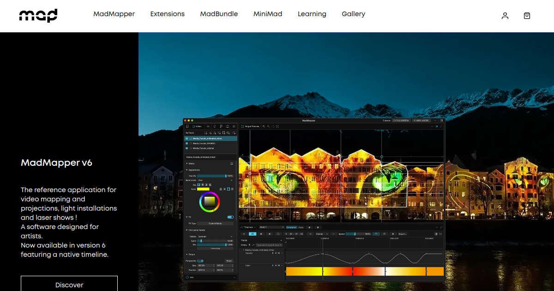This screenshot has width=554, height=291.
Task: Open the shopping bag cart icon
Action: pyautogui.click(x=527, y=16)
